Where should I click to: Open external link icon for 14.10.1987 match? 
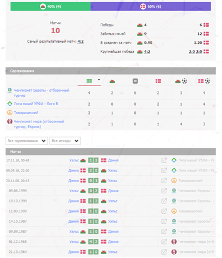(x=164, y=221)
